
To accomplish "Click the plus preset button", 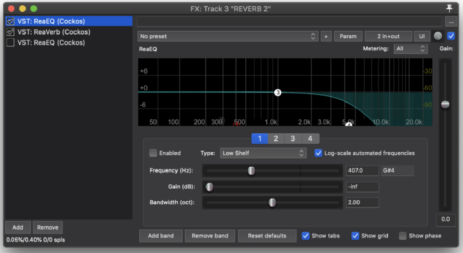I will tap(326, 36).
